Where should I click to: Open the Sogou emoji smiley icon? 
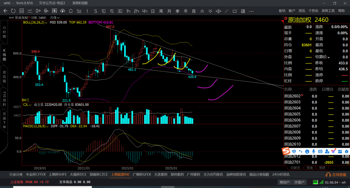pos(307,152)
